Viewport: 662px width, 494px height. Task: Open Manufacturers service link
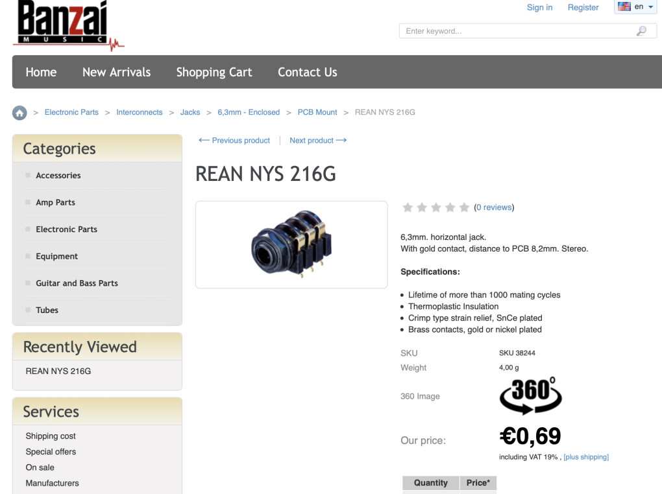(52, 483)
